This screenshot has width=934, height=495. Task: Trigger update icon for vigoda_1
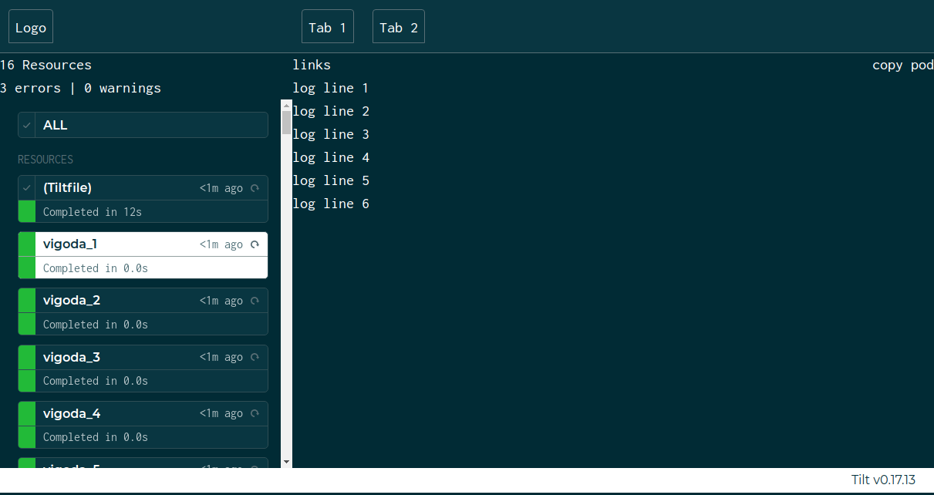pyautogui.click(x=255, y=244)
